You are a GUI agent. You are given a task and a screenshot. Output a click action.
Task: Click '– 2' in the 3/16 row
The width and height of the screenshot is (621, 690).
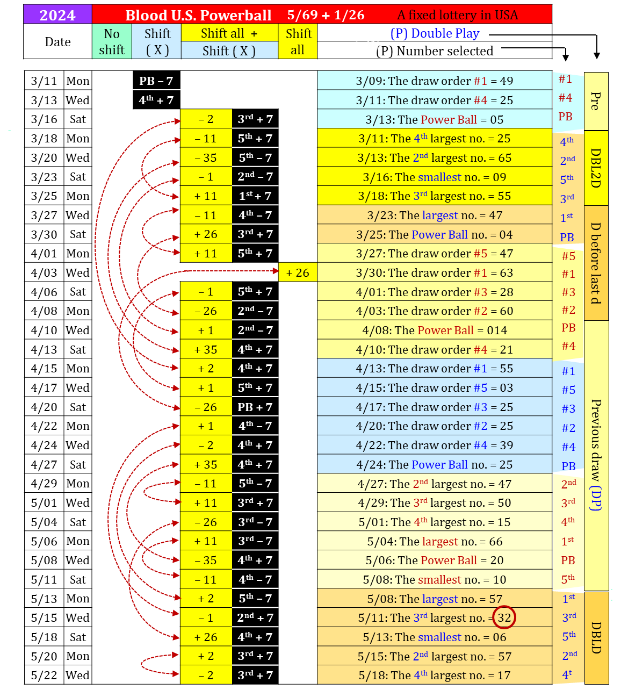(x=206, y=119)
